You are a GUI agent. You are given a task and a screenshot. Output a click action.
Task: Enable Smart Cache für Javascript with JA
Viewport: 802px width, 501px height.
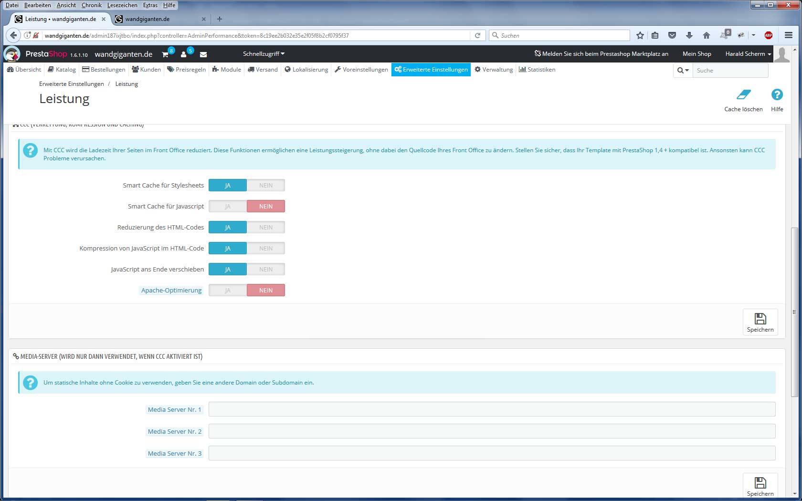coord(228,206)
